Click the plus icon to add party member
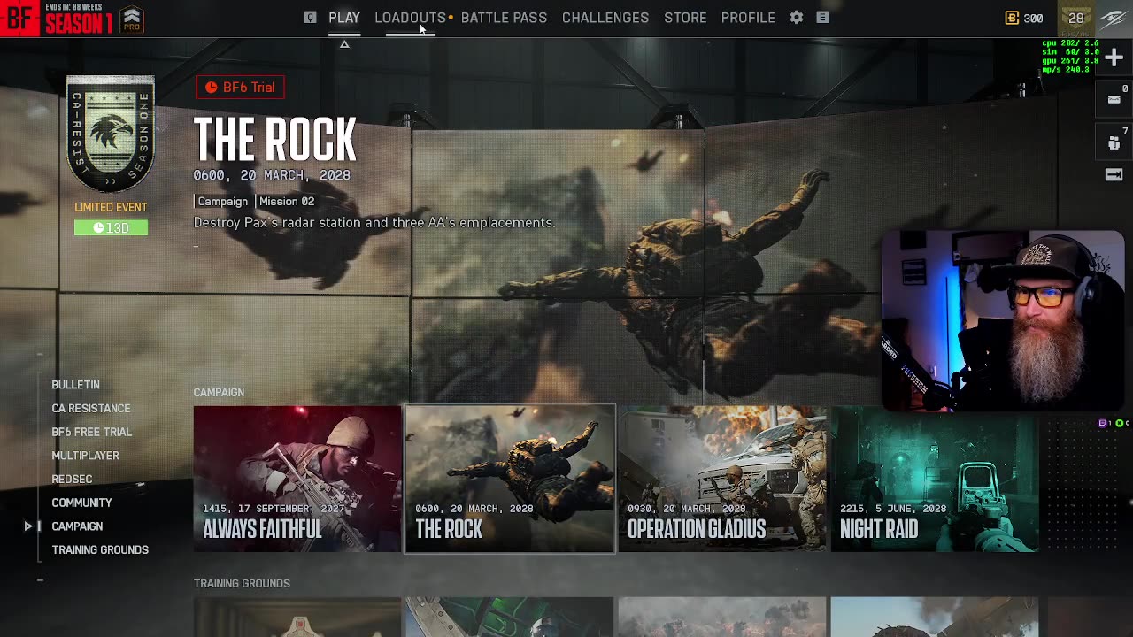Image resolution: width=1133 pixels, height=637 pixels. tap(1114, 58)
